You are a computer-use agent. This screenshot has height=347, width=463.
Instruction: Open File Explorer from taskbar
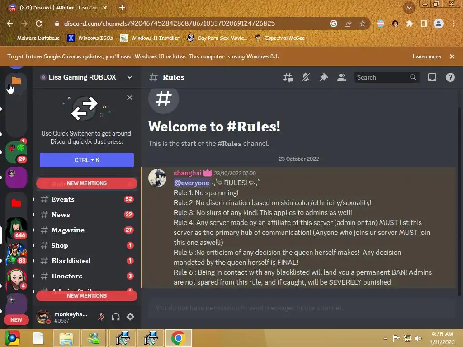pos(66,338)
